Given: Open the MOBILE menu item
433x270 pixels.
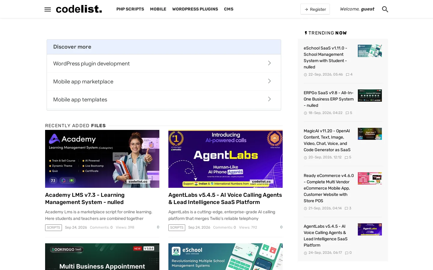Looking at the screenshot, I should [x=158, y=9].
